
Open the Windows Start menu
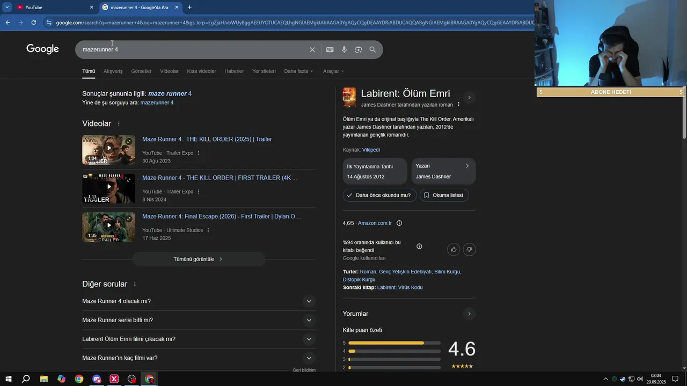pyautogui.click(x=8, y=379)
